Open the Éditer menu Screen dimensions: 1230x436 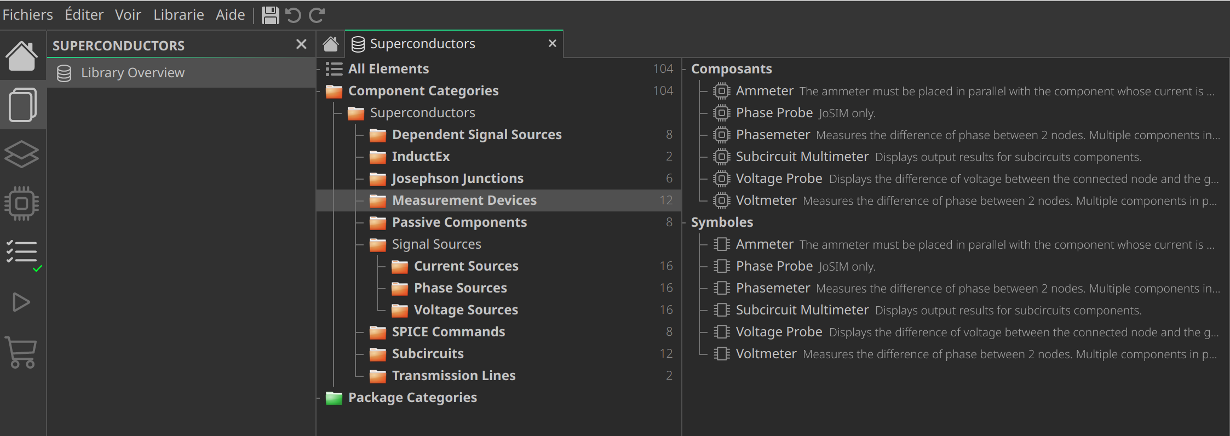(x=84, y=15)
